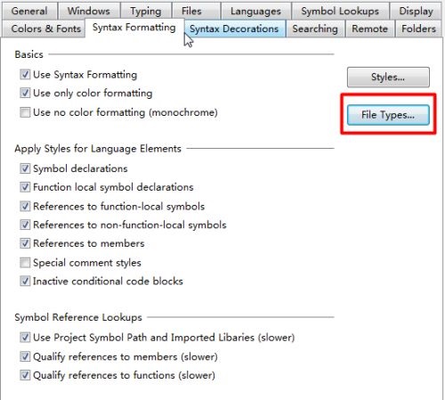Switch to the Colors & Fonts tab
Screen dimensions: 445x400
[46, 29]
